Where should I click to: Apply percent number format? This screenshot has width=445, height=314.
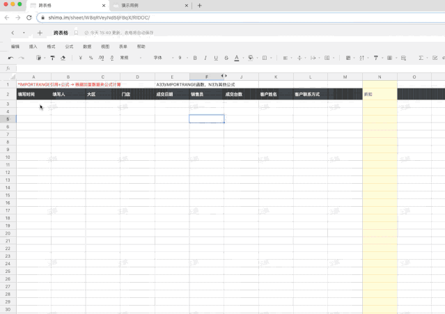[x=91, y=58]
